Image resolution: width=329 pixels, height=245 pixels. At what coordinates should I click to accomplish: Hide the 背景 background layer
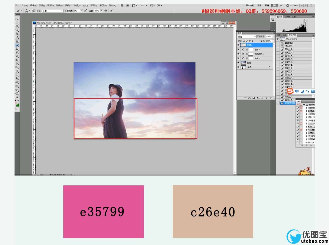238,67
